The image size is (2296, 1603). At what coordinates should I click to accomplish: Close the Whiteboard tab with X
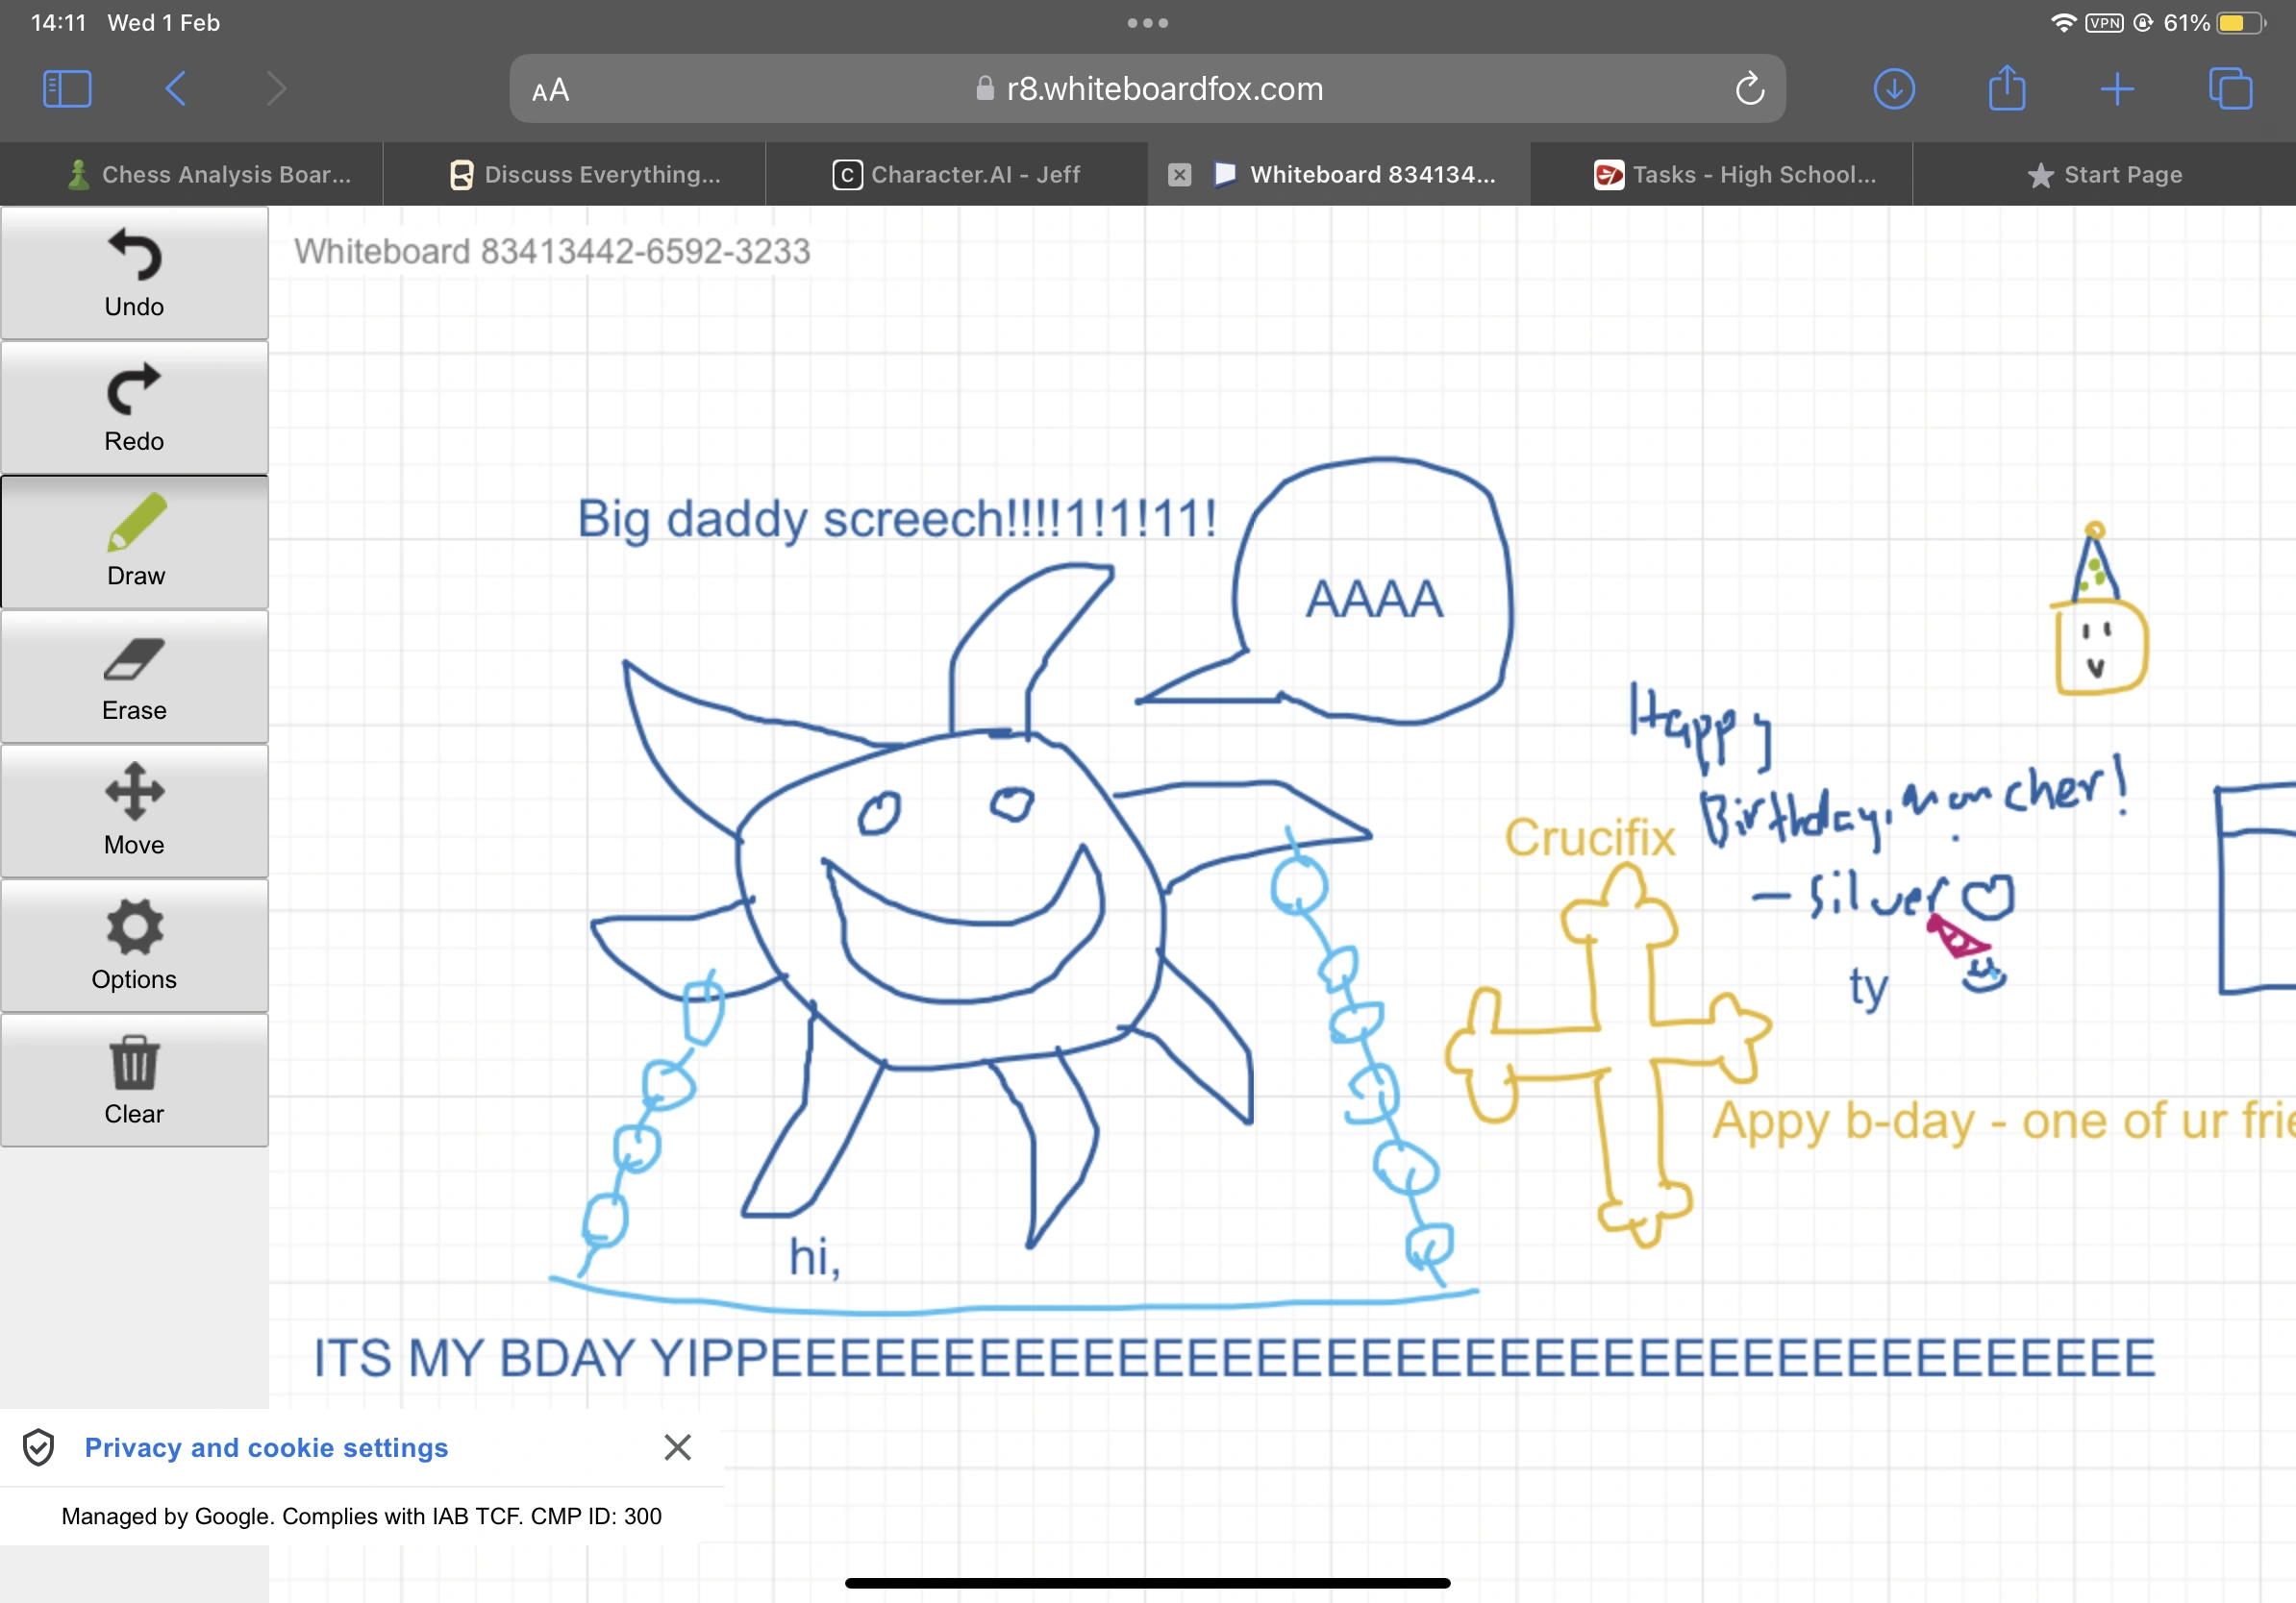click(x=1180, y=175)
